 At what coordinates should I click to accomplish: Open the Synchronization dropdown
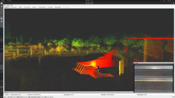click(x=23, y=95)
